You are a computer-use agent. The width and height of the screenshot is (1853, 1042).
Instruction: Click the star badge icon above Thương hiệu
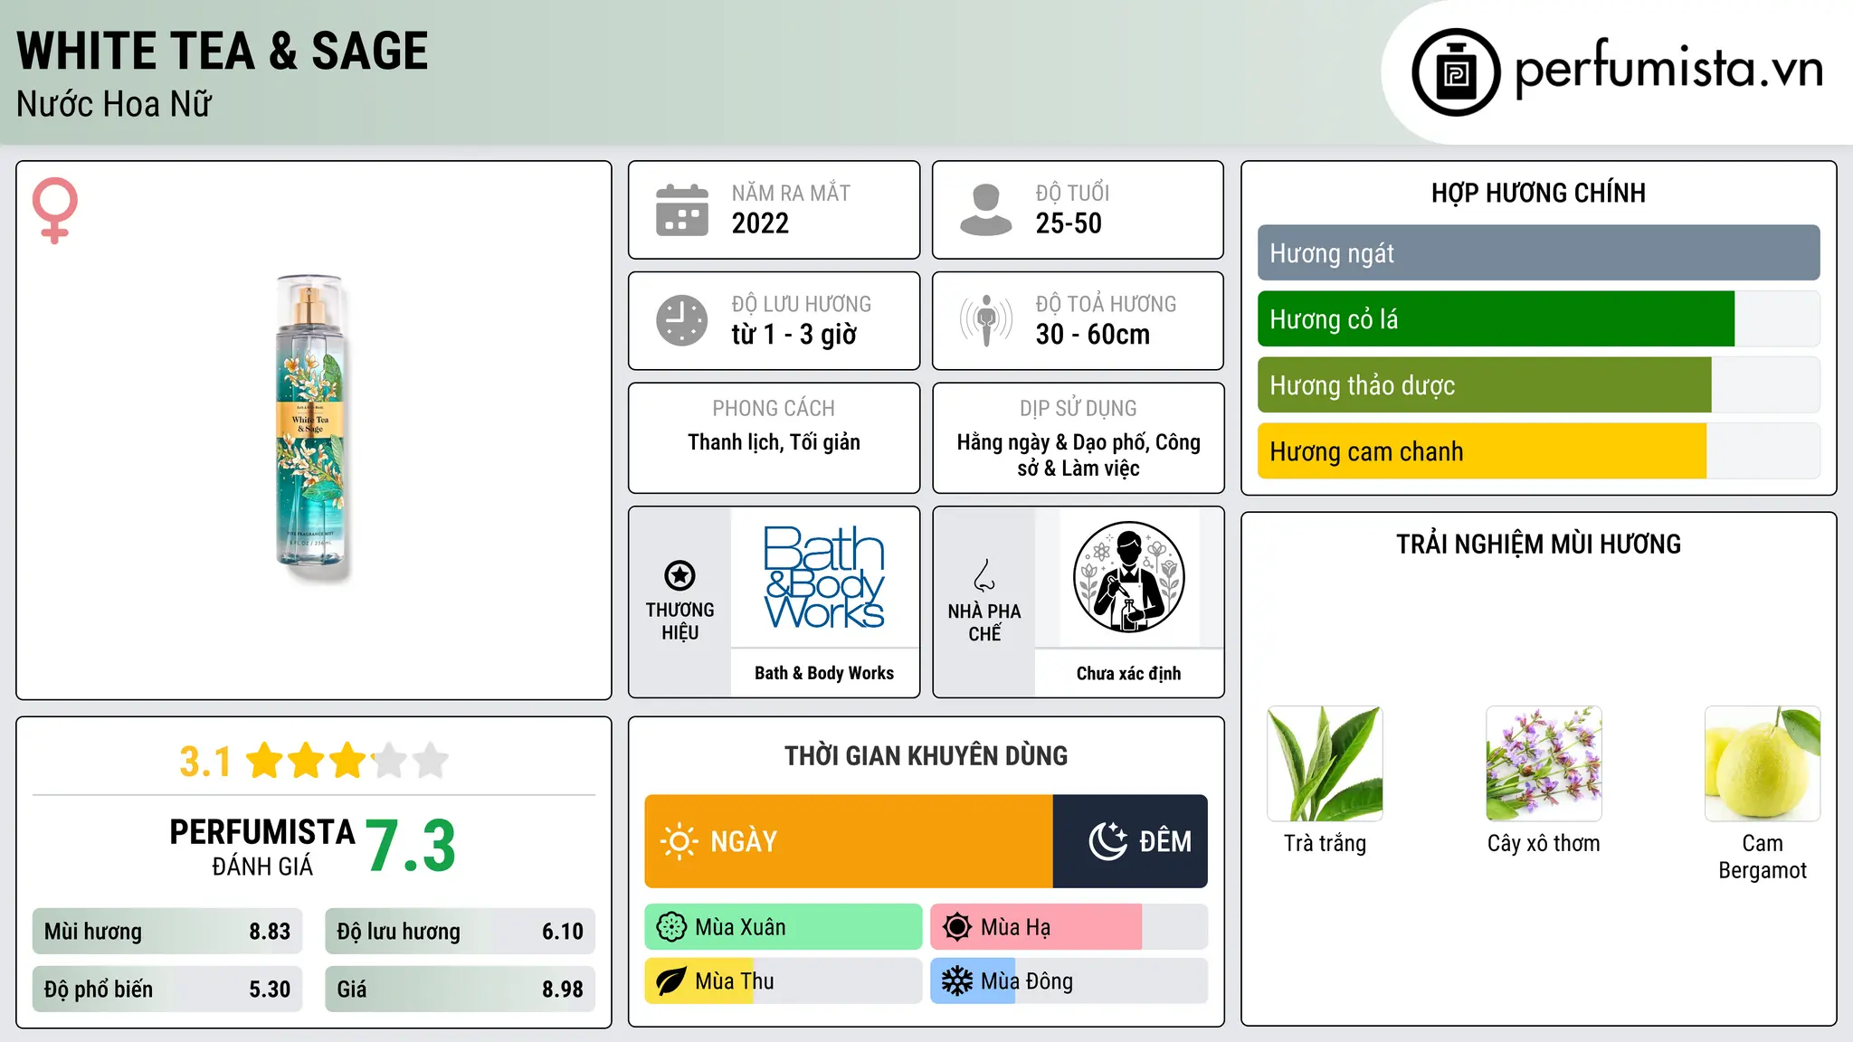pos(679,575)
